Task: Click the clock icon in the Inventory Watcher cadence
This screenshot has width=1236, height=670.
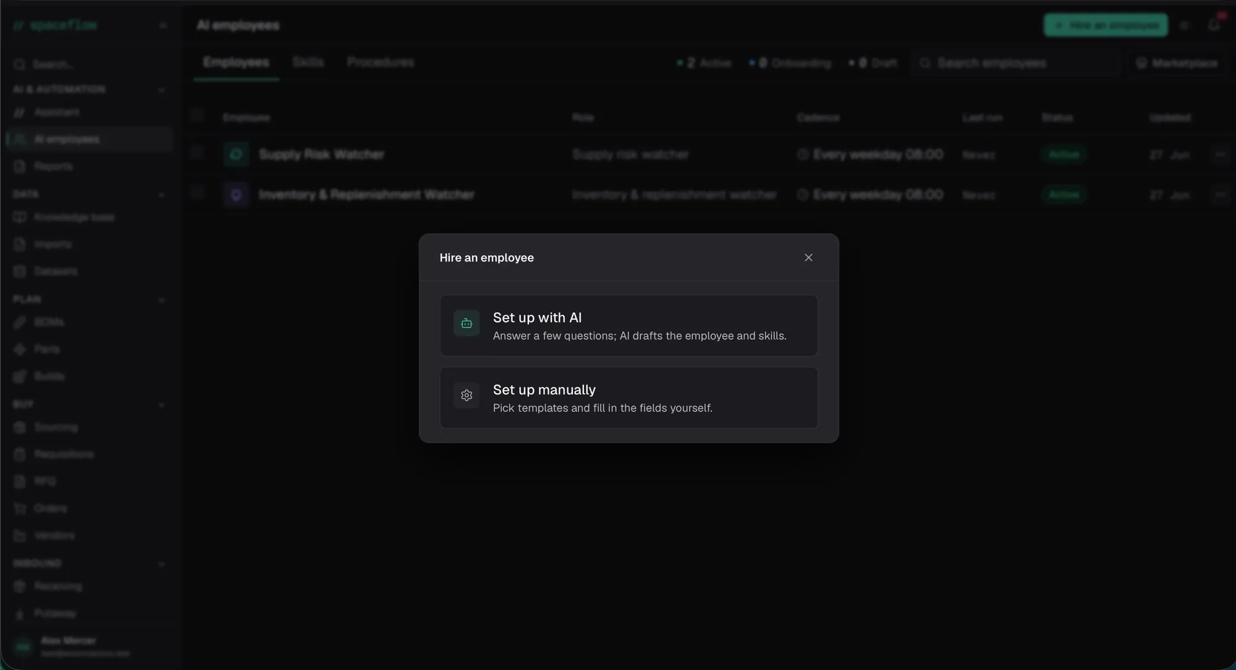Action: click(803, 195)
